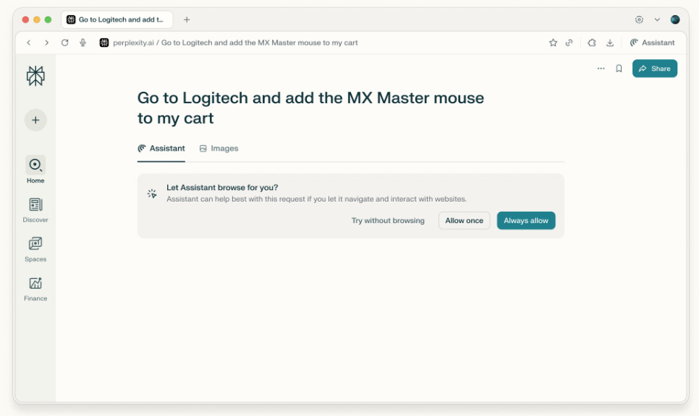The width and height of the screenshot is (699, 416).
Task: Expand the tab list chevron in the title bar
Action: click(x=657, y=19)
